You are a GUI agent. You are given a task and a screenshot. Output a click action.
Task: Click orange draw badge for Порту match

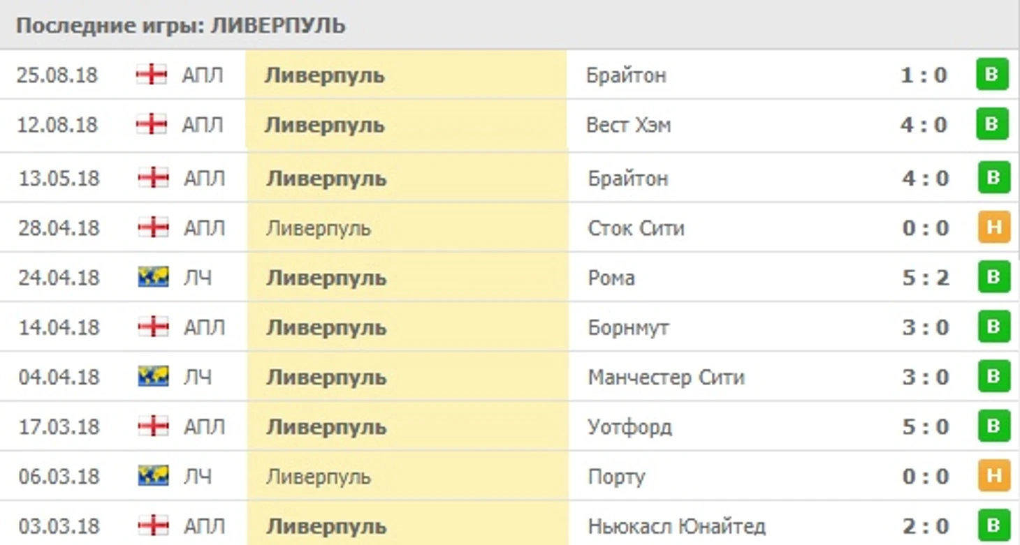coord(994,476)
